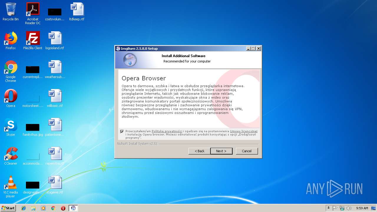Open the Umowy licencyjnej link

click(244, 131)
